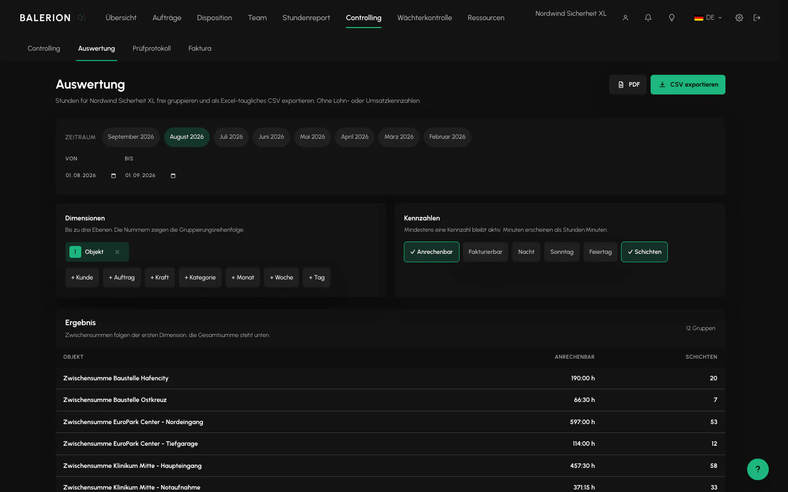Click Zwischensumme Baustelle Hafencity row
Image resolution: width=788 pixels, height=492 pixels.
coord(391,378)
